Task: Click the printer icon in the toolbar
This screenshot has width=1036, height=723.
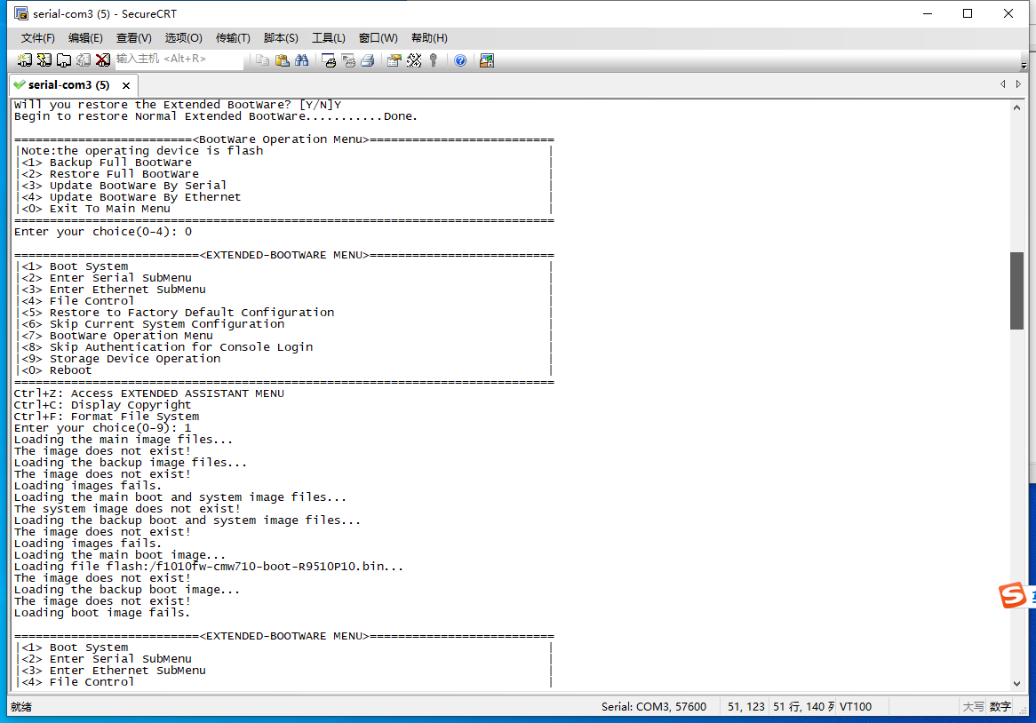Action: [367, 60]
